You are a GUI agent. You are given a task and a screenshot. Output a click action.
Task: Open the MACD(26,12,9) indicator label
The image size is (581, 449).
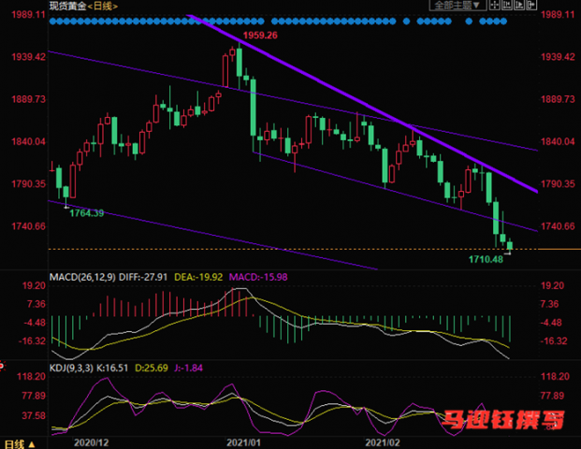pyautogui.click(x=82, y=277)
